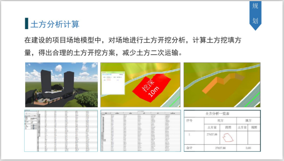Open the 3D building site model thumbnail
284x161 pixels.
61,85
